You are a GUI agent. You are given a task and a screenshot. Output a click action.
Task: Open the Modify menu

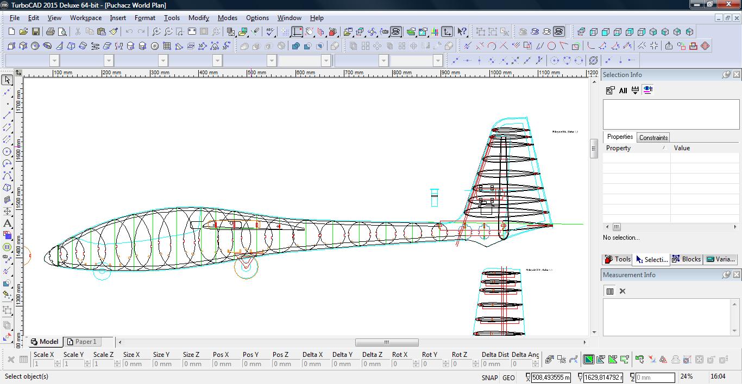198,18
